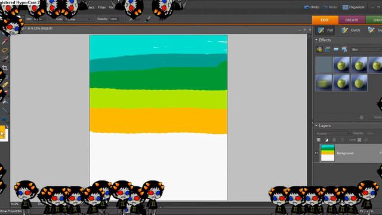Click the Effects panel trash icon
This screenshot has width=382, height=215.
tap(362, 118)
